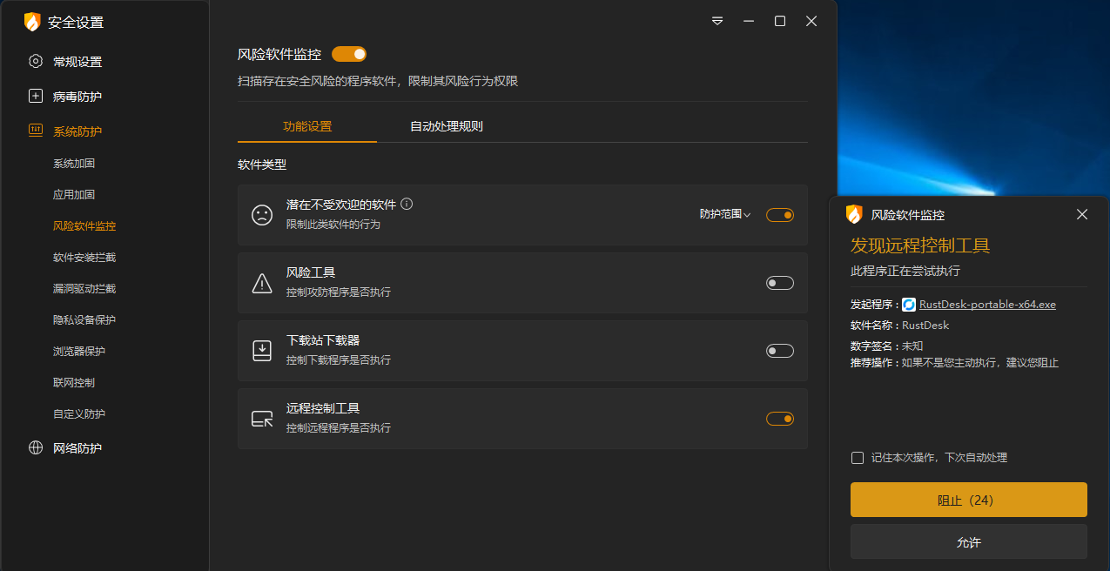
Task: Click the 系统防护 section icon
Action: (36, 131)
